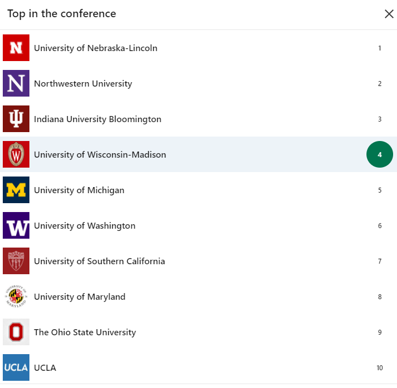The height and width of the screenshot is (388, 397).
Task: Click rank number 1 beside Nebraska-Lincoln
Action: (380, 48)
